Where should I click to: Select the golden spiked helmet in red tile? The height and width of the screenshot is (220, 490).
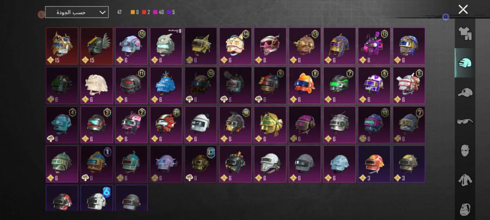point(62,46)
